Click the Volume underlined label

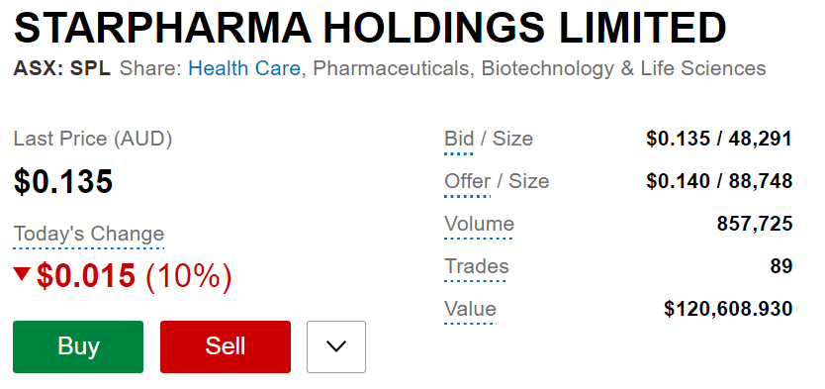click(x=480, y=225)
